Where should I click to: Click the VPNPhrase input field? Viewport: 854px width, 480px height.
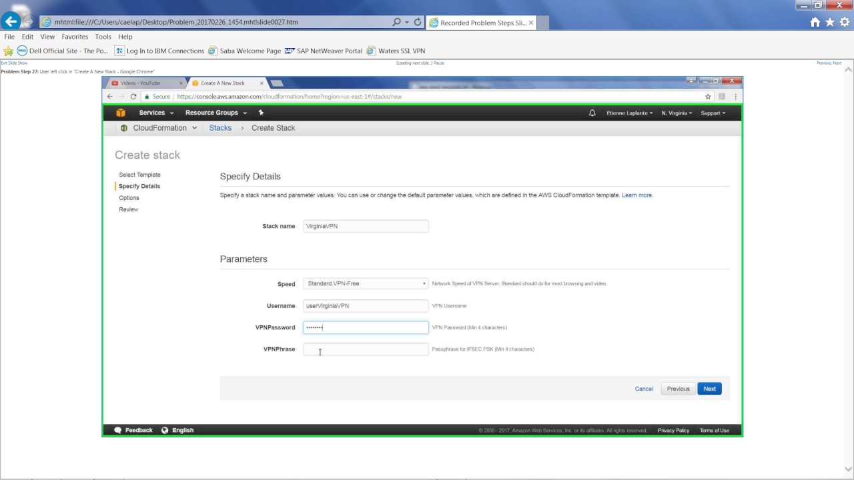[x=366, y=349]
